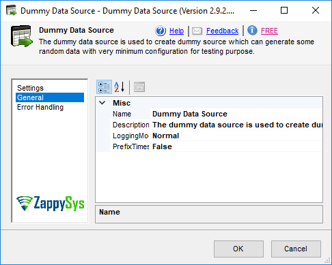Image resolution: width=332 pixels, height=265 pixels.
Task: Open the Settings page in sidebar
Action: pos(30,88)
